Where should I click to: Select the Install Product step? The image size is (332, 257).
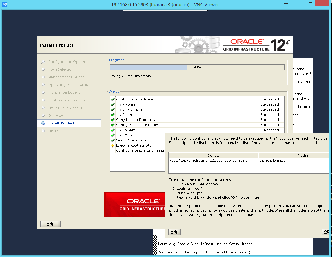pyautogui.click(x=61, y=123)
